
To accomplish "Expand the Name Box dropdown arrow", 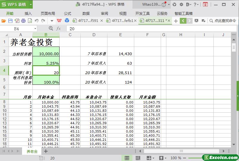I will coord(35,29).
